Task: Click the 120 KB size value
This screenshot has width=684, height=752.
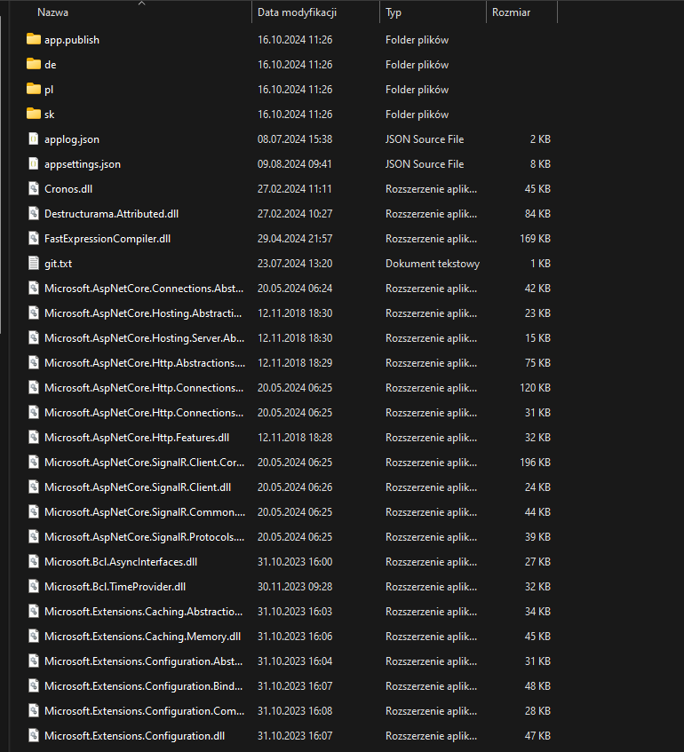Action: (535, 388)
